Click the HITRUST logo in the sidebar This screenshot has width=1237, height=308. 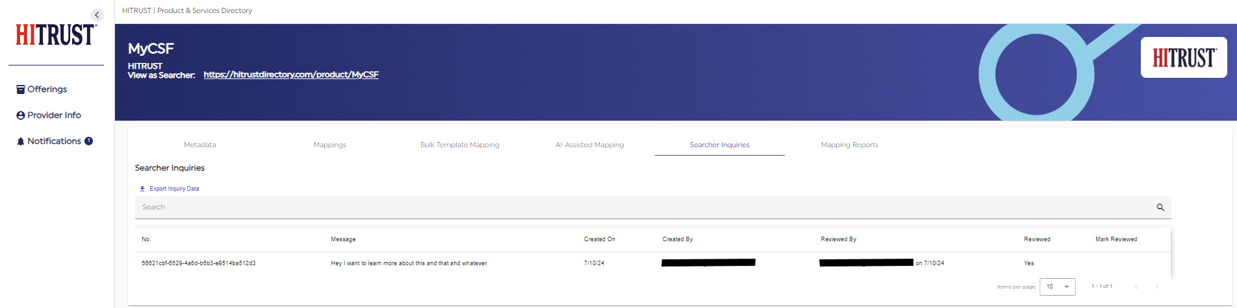coord(57,35)
